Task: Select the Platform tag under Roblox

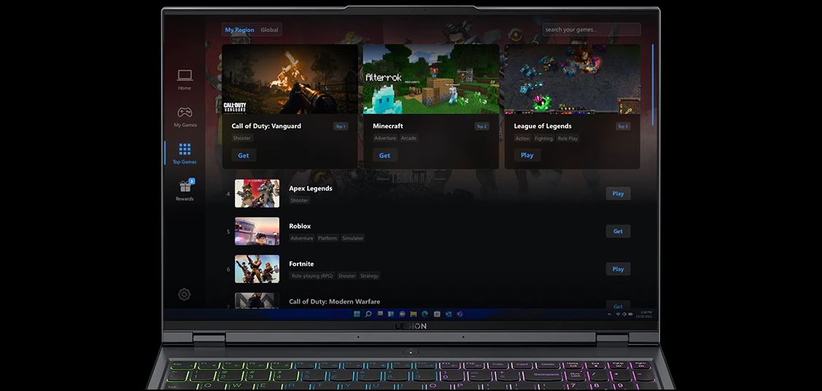Action: (327, 238)
